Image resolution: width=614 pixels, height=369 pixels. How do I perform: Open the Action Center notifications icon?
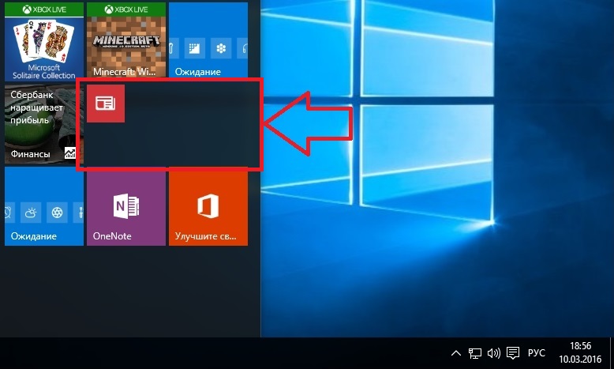(512, 353)
